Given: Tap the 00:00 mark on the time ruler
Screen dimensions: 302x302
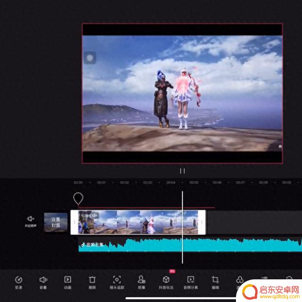Looking at the screenshot, I should click(78, 183).
